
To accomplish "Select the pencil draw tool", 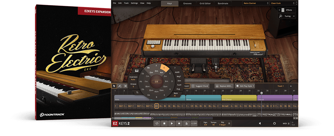I will click(120, 86).
